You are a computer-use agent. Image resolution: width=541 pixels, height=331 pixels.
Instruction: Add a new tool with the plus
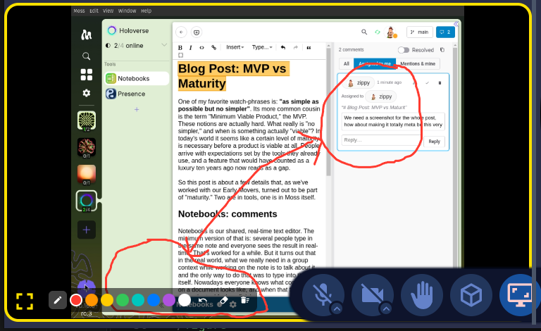tap(137, 110)
